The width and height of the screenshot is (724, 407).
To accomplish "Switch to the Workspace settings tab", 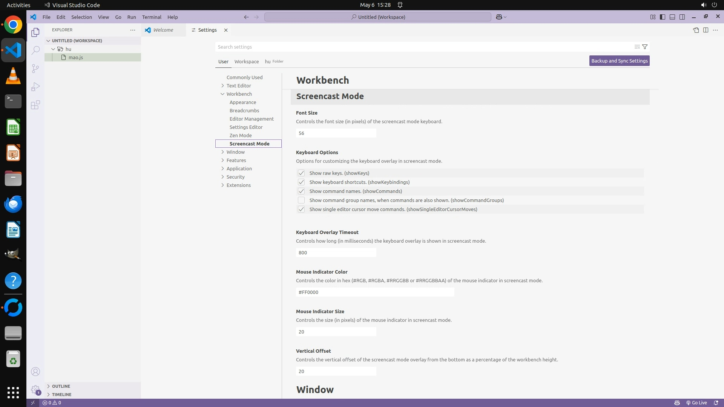I will (x=246, y=61).
